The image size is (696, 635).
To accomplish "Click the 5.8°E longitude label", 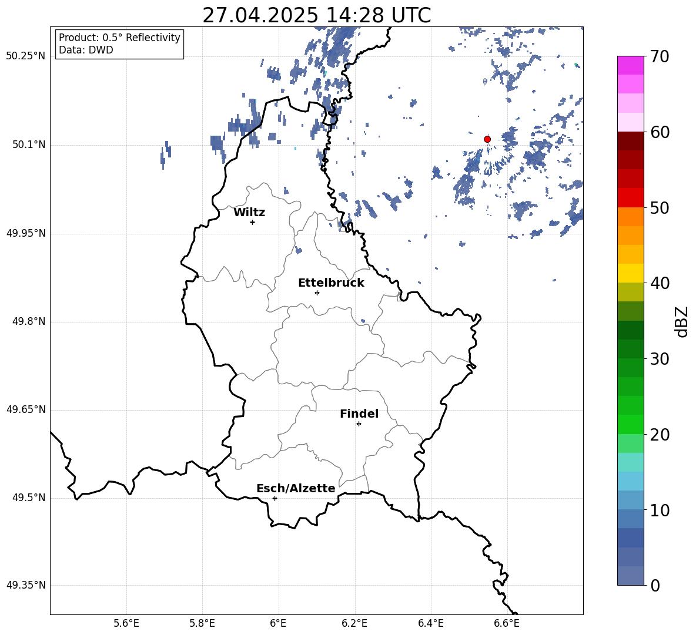I will pyautogui.click(x=202, y=623).
